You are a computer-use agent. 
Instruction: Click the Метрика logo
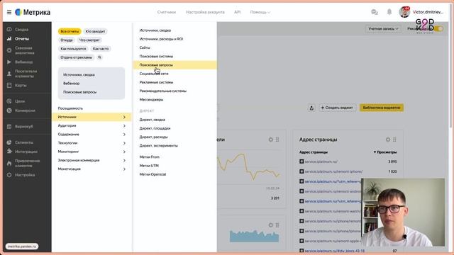pyautogui.click(x=33, y=12)
